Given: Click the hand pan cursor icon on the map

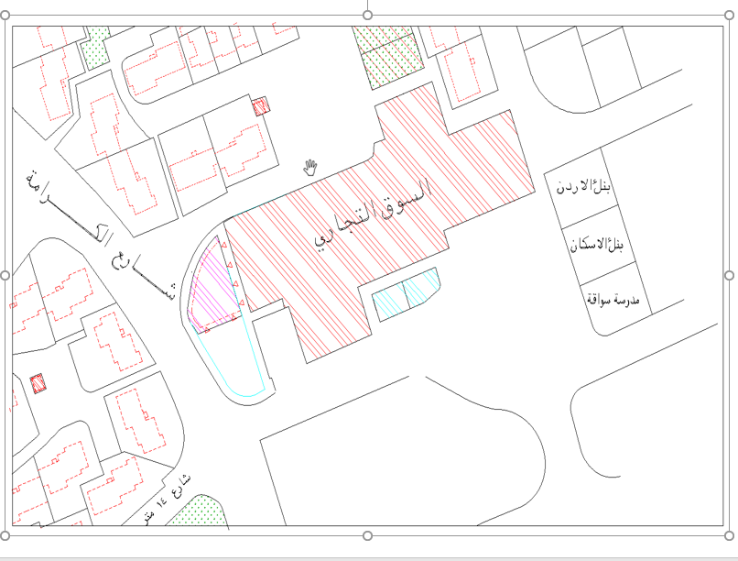Looking at the screenshot, I should point(310,167).
